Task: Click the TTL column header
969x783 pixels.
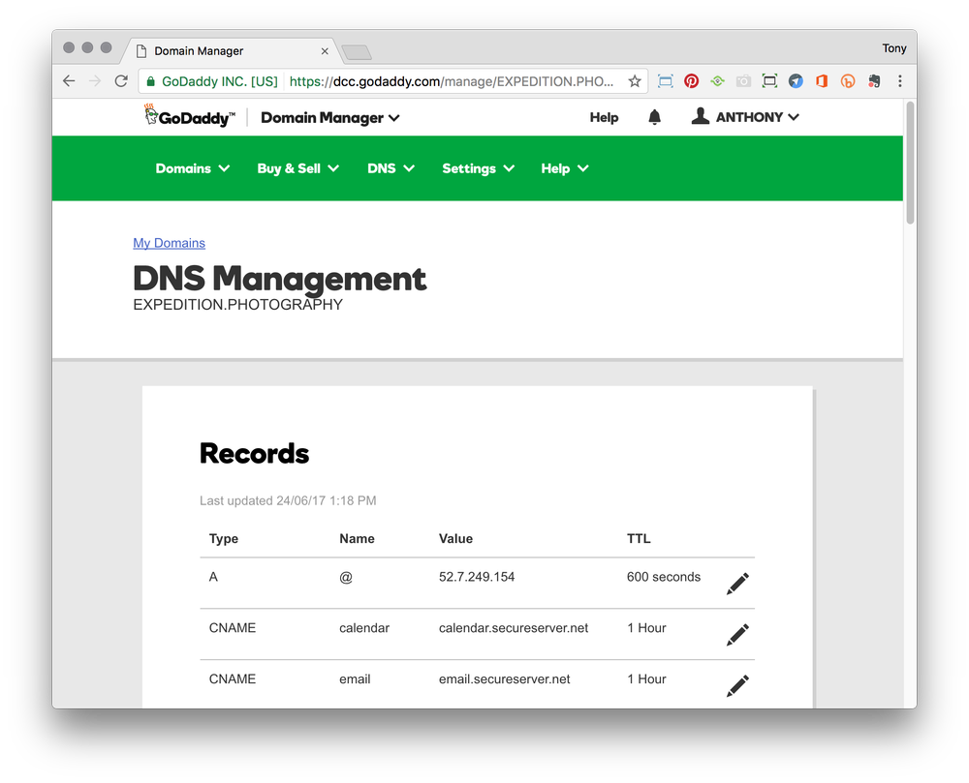Action: point(639,539)
